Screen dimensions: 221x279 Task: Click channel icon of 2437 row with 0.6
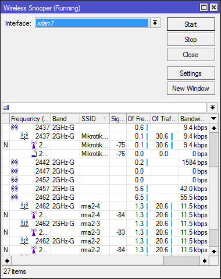tap(15, 128)
